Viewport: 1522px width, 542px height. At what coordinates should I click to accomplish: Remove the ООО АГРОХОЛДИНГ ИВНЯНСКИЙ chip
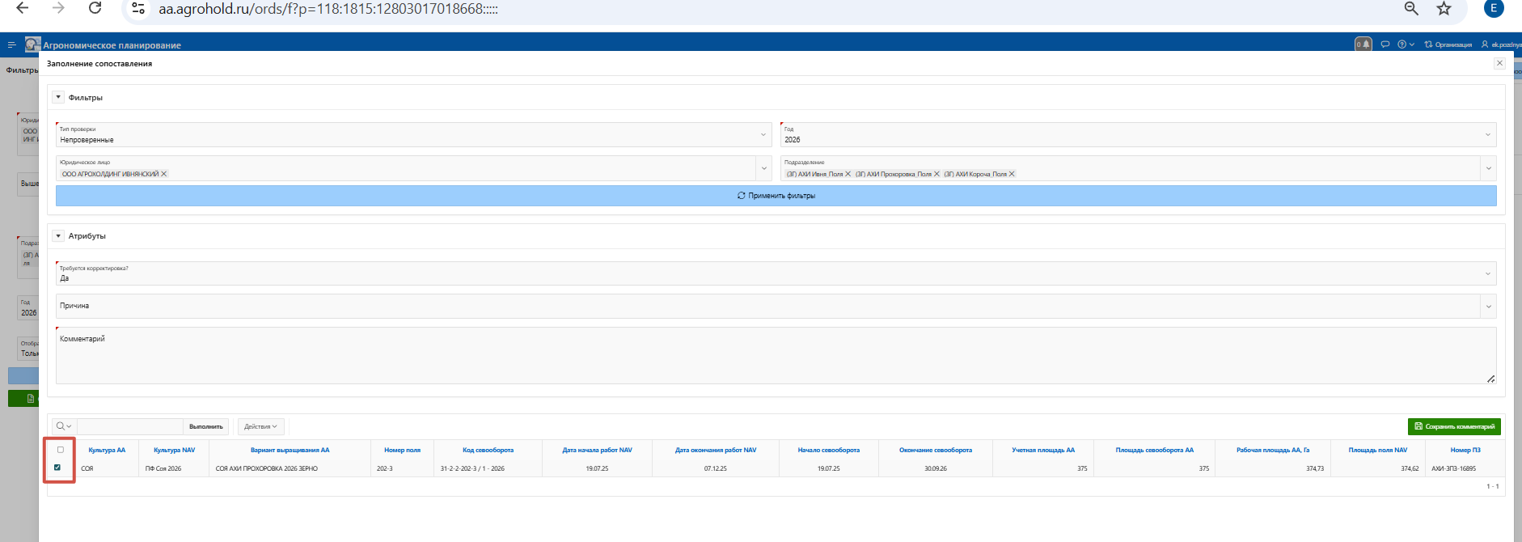(164, 174)
